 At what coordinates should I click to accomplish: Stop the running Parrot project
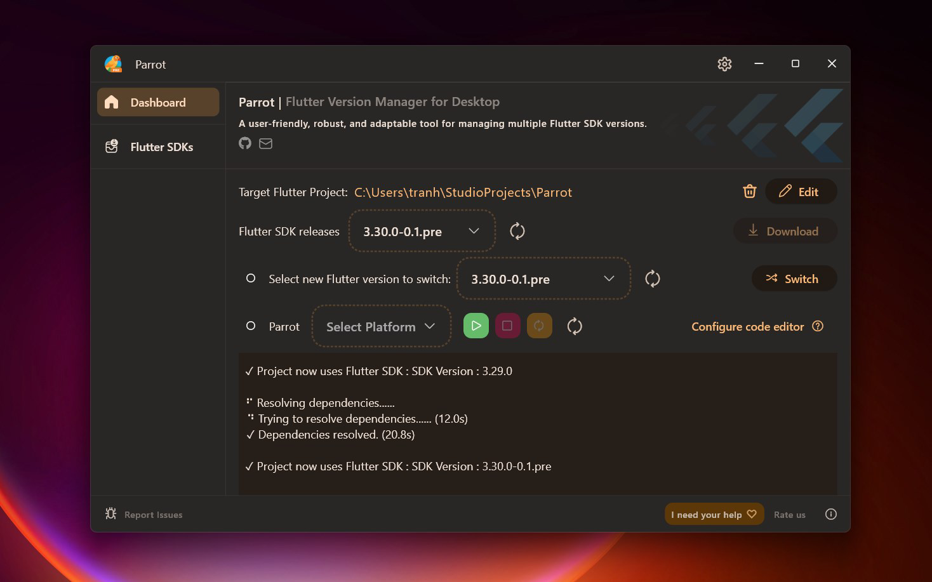[x=507, y=326]
